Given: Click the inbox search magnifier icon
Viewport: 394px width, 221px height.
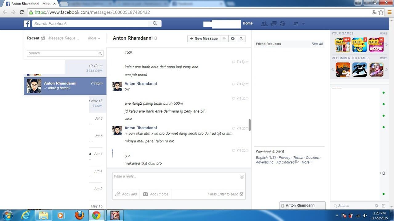Looking at the screenshot, I should pyautogui.click(x=100, y=53).
